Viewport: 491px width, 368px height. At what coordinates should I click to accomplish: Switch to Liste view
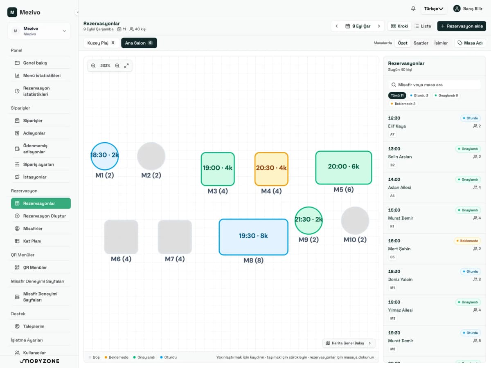pos(423,26)
